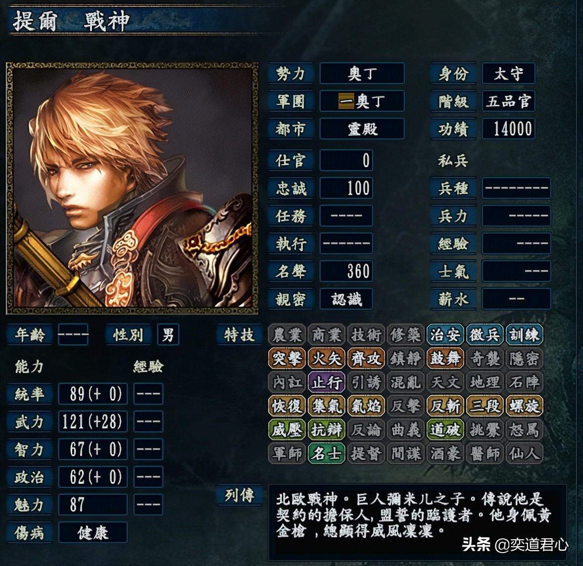This screenshot has height=566, width=583.
Task: Select the 都市 value 靈殿
Action: click(x=362, y=129)
